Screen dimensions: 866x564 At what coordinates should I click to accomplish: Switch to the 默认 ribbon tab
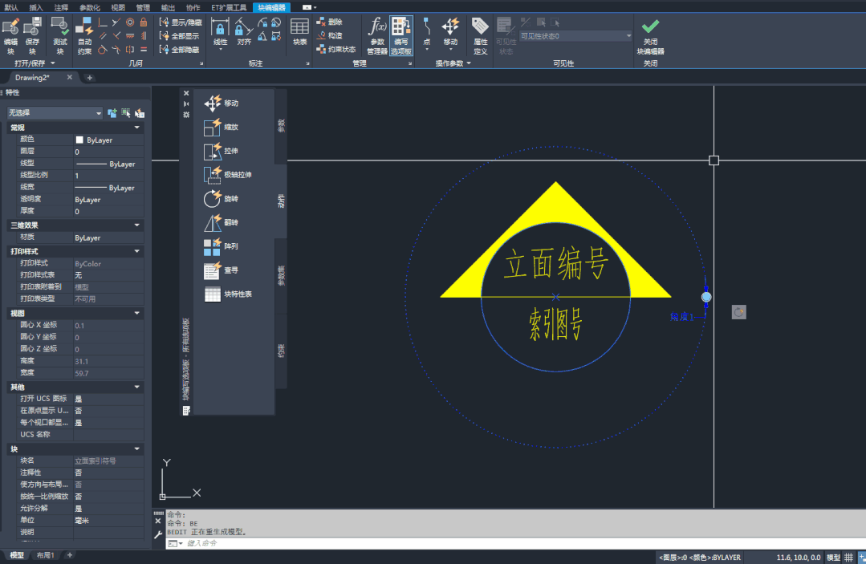[11, 7]
